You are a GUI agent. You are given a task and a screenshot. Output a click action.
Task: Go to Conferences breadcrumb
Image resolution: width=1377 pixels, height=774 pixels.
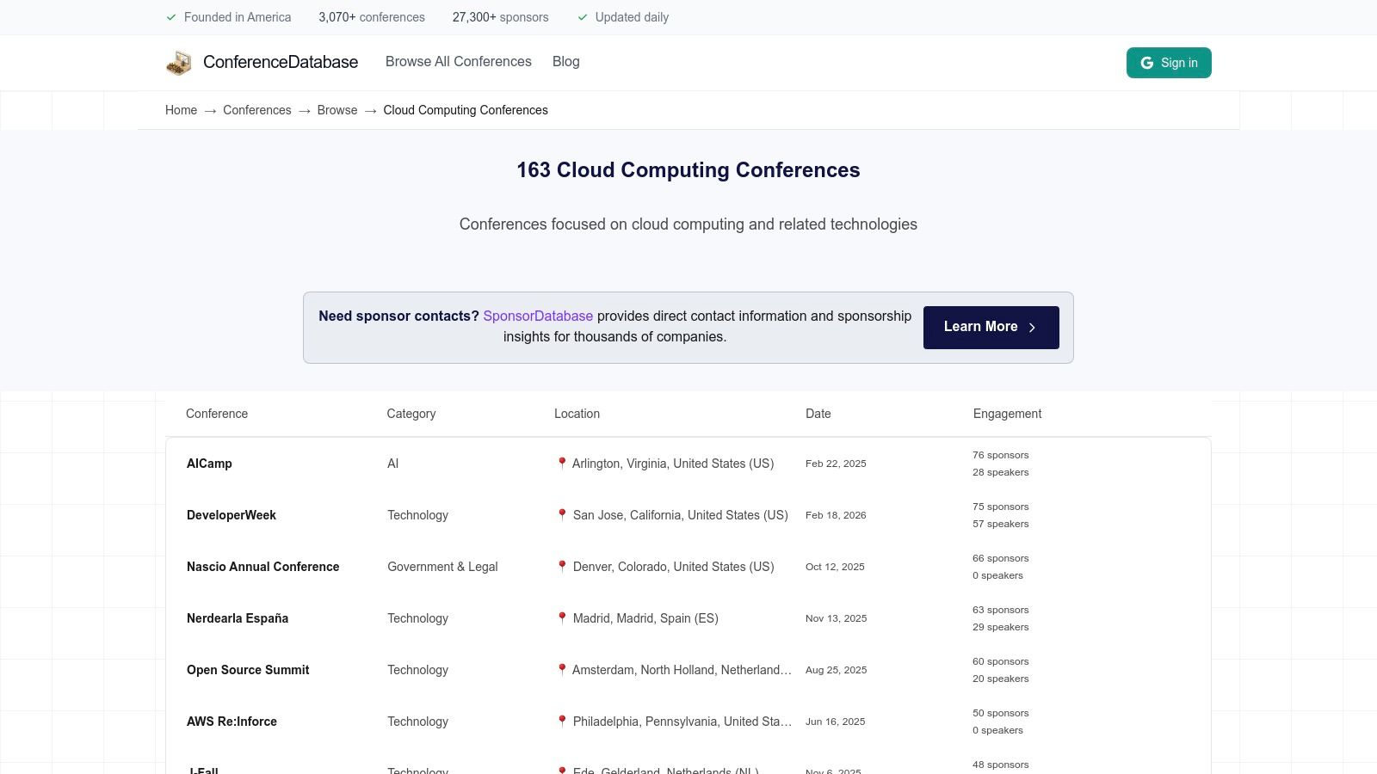257,110
